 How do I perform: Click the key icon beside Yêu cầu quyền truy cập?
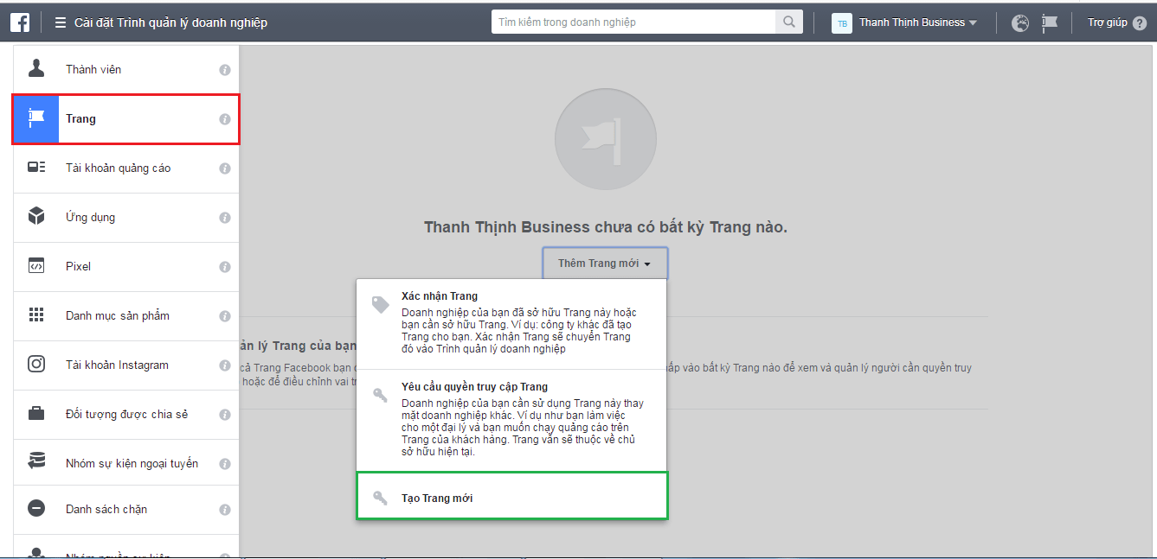coord(380,395)
